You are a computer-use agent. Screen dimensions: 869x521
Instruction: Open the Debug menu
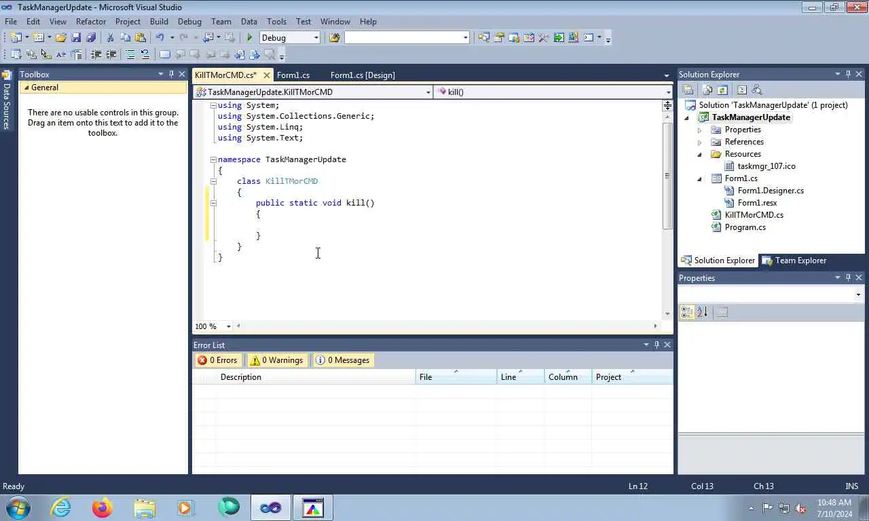click(189, 22)
